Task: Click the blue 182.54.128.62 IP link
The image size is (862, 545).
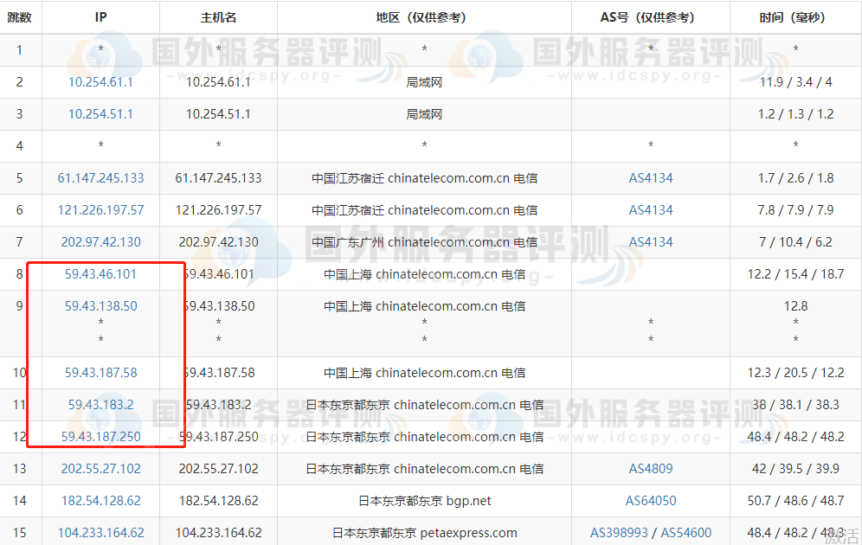Action: click(x=100, y=501)
